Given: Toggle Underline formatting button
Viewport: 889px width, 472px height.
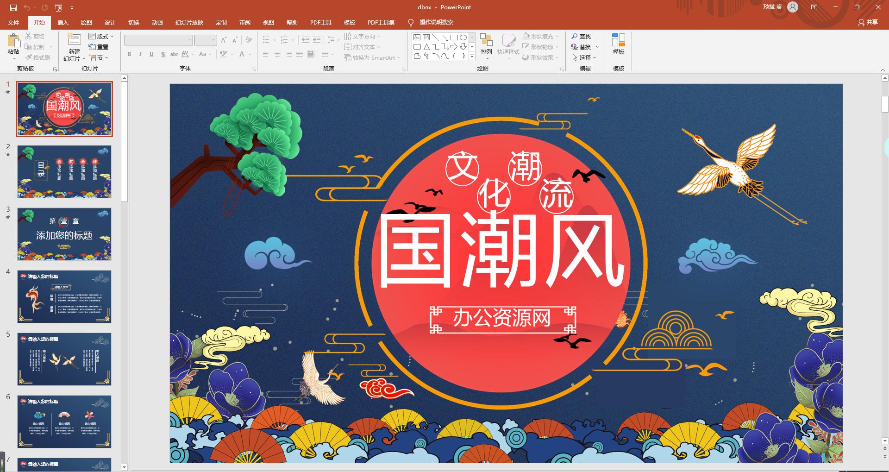Looking at the screenshot, I should [151, 54].
